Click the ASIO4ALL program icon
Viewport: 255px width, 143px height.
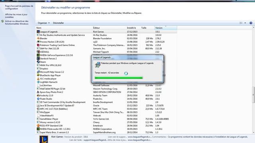coord(38,52)
